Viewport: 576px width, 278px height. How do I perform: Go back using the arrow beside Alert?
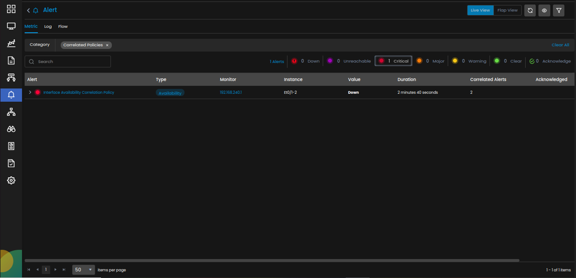click(28, 10)
